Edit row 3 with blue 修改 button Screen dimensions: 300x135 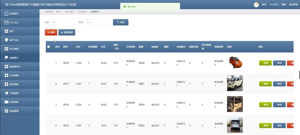[279, 104]
